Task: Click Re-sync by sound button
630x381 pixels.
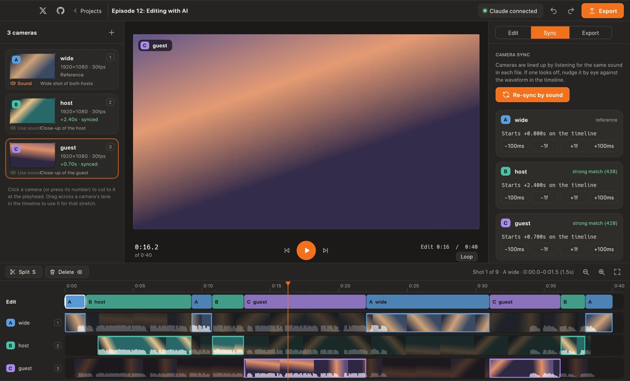Action: [532, 95]
